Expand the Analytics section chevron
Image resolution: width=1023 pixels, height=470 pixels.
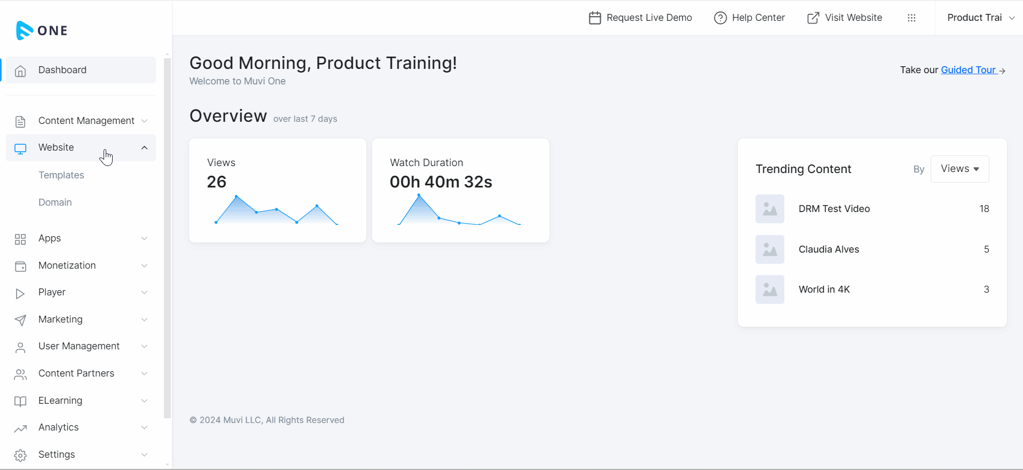tap(144, 428)
